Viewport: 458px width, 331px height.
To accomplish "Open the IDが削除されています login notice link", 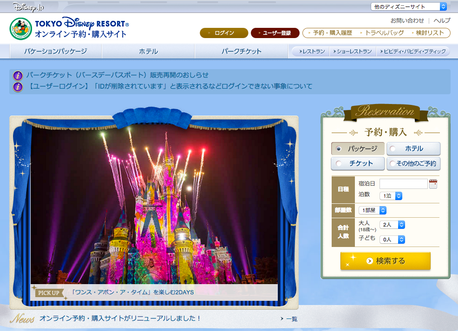I will pos(170,86).
